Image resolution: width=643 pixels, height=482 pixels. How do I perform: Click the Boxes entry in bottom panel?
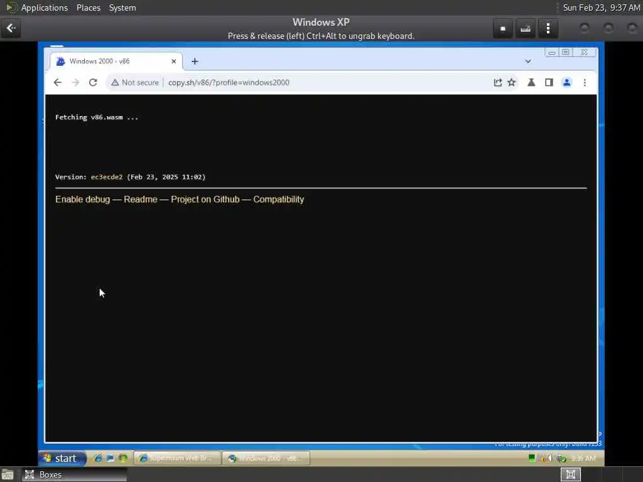(x=74, y=474)
